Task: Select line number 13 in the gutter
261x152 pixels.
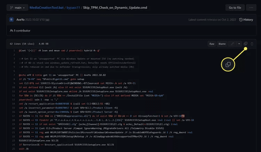Action: point(14,100)
